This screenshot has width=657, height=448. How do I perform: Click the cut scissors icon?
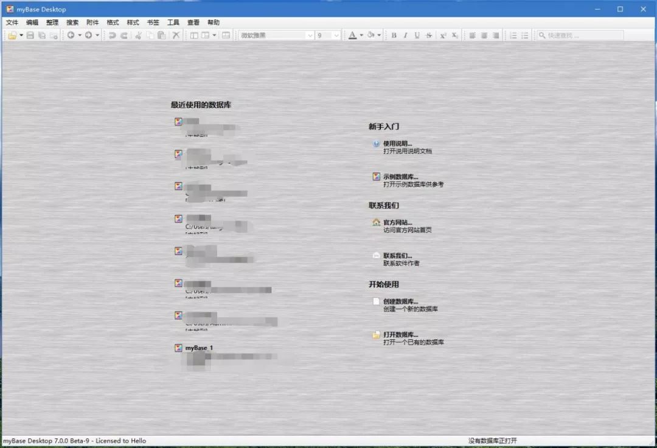click(x=138, y=36)
